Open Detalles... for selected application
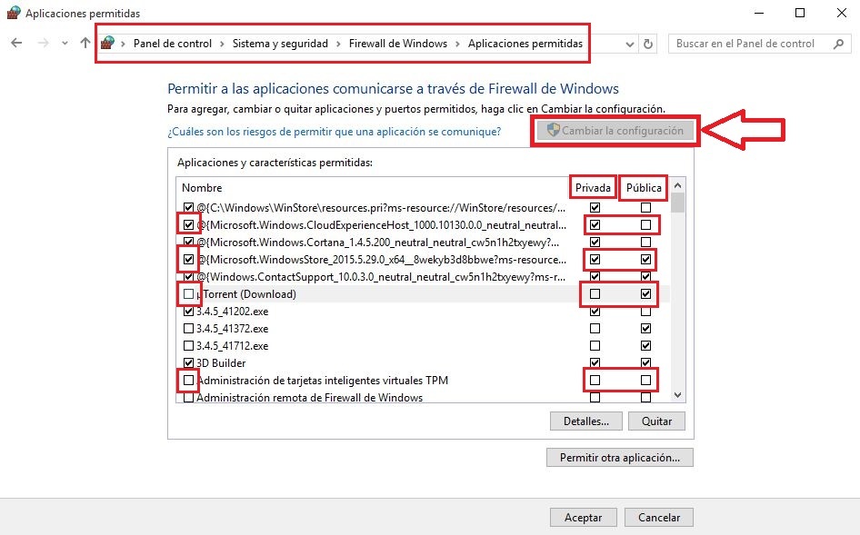The height and width of the screenshot is (535, 860). (x=585, y=421)
